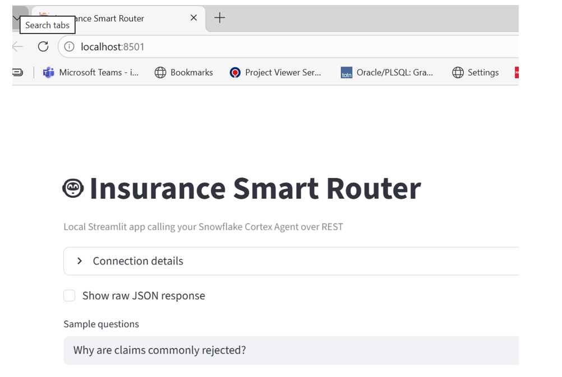562x377 pixels.
Task: Click the Insurance Smart Router page heading
Action: pyautogui.click(x=255, y=188)
